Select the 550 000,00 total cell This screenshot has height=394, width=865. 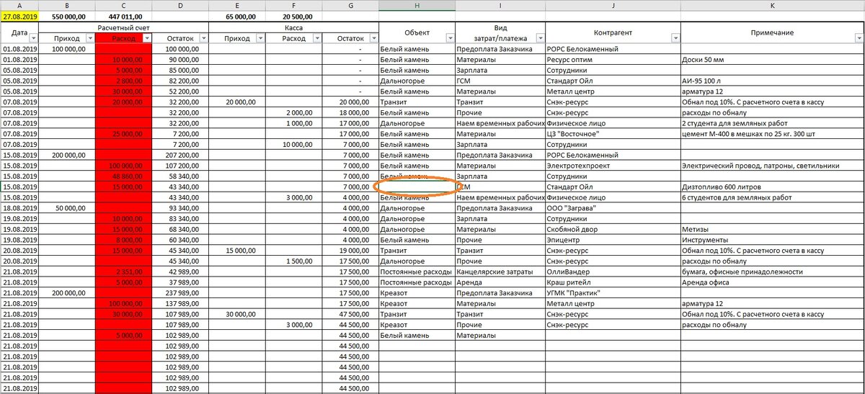[x=66, y=16]
